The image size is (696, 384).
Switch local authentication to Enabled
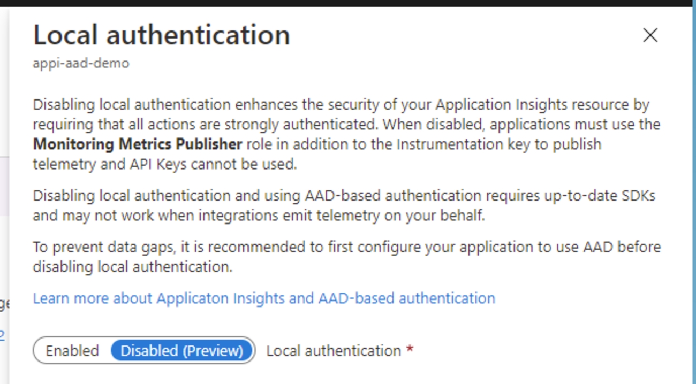point(72,351)
